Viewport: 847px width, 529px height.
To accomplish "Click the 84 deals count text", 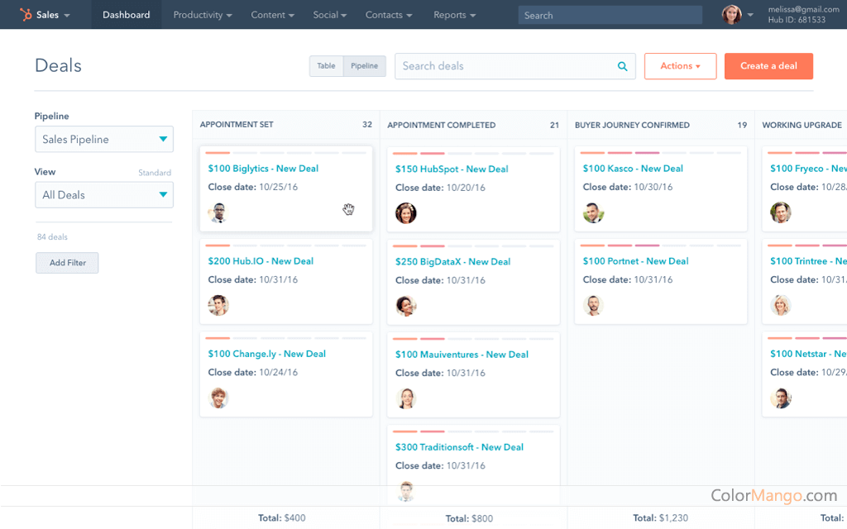I will [52, 237].
